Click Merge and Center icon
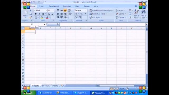169x95 pixels. click(x=69, y=14)
